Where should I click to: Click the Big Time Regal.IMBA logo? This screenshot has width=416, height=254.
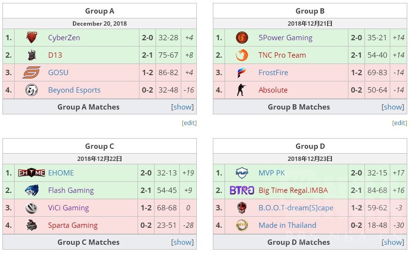pos(242,190)
